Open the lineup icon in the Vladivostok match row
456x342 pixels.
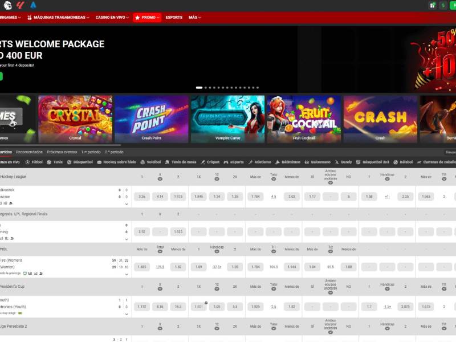pos(11,203)
